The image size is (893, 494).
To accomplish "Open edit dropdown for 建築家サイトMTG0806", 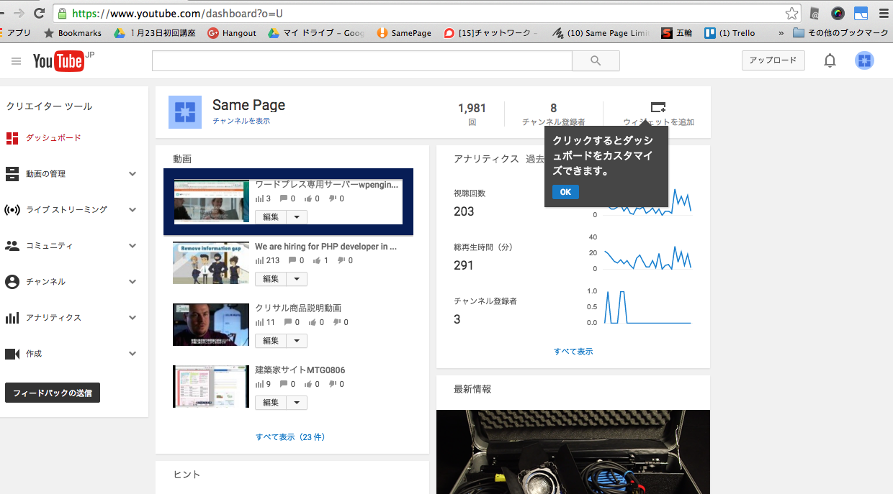I will point(297,403).
